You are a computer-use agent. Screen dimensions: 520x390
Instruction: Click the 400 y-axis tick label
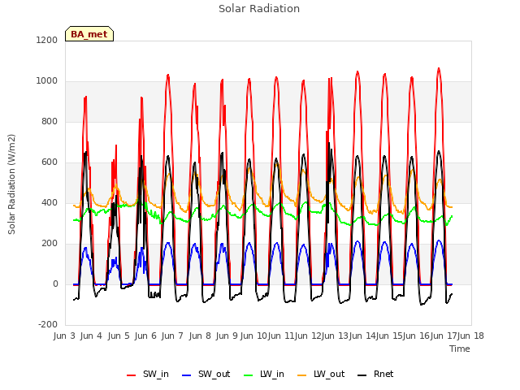click(x=50, y=202)
